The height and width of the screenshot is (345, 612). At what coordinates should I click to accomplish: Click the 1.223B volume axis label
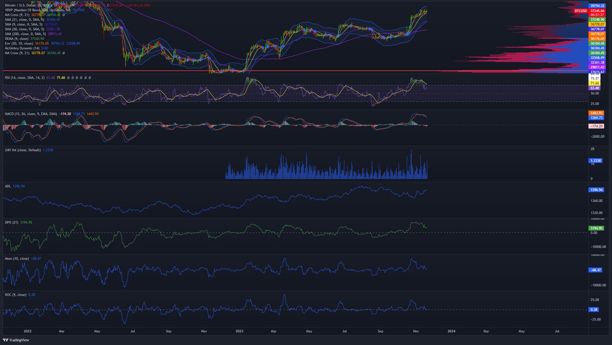(x=596, y=160)
